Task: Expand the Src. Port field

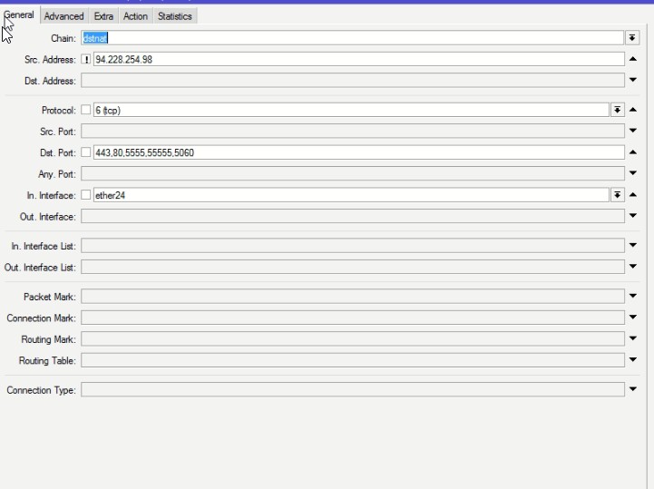Action: tap(633, 131)
